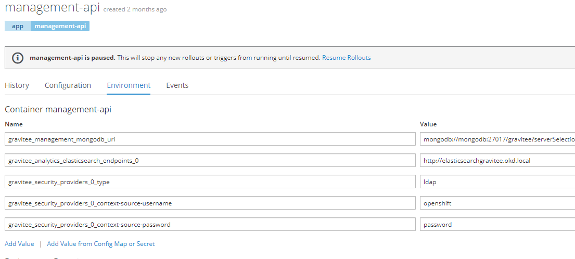575x259 pixels.
Task: Edit gravitee_analytics_elasticsearch_endpoints_0 name field
Action: [210, 160]
